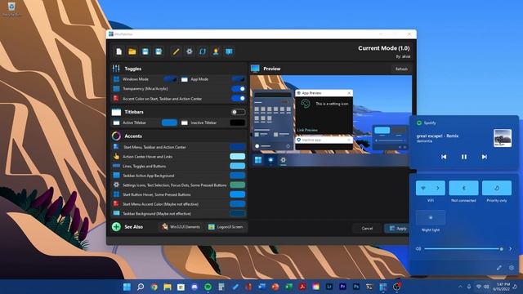This screenshot has height=294, width=523.
Task: Open Discord from taskbar
Action: 194,287
